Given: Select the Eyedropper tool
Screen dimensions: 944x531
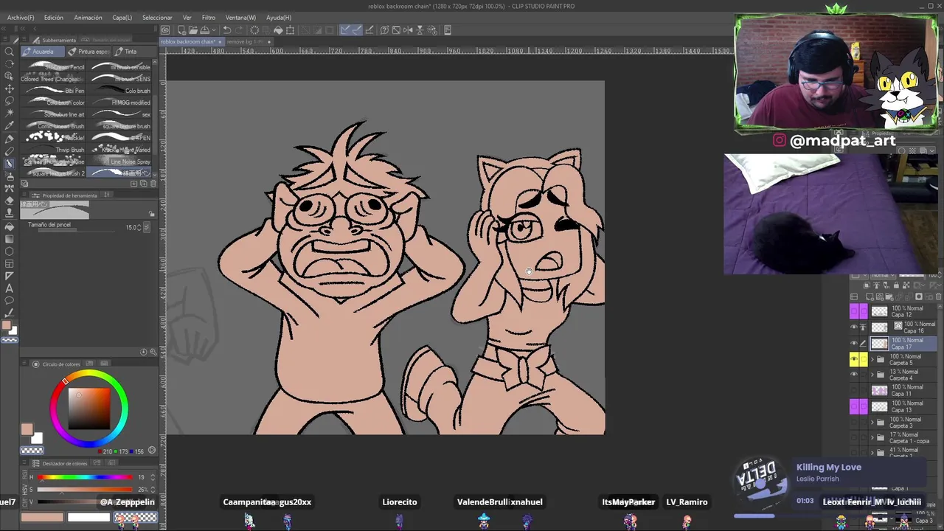Looking at the screenshot, I should [10, 126].
